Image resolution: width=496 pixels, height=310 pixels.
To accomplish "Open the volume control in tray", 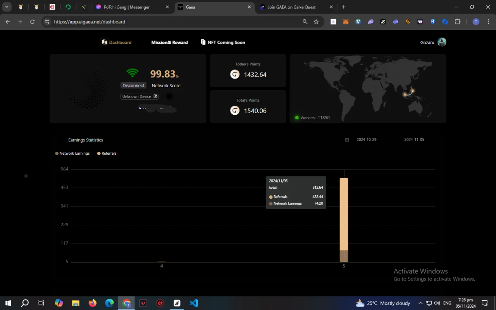I will (x=437, y=303).
